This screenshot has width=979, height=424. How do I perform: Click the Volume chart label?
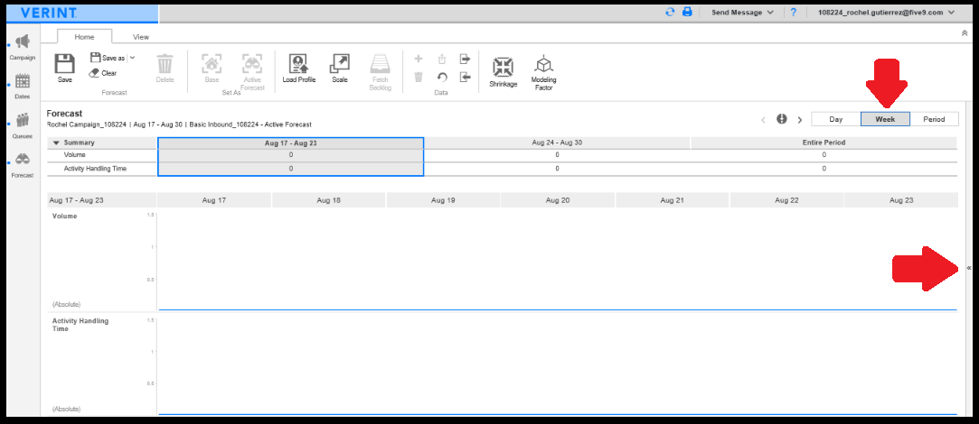[65, 216]
